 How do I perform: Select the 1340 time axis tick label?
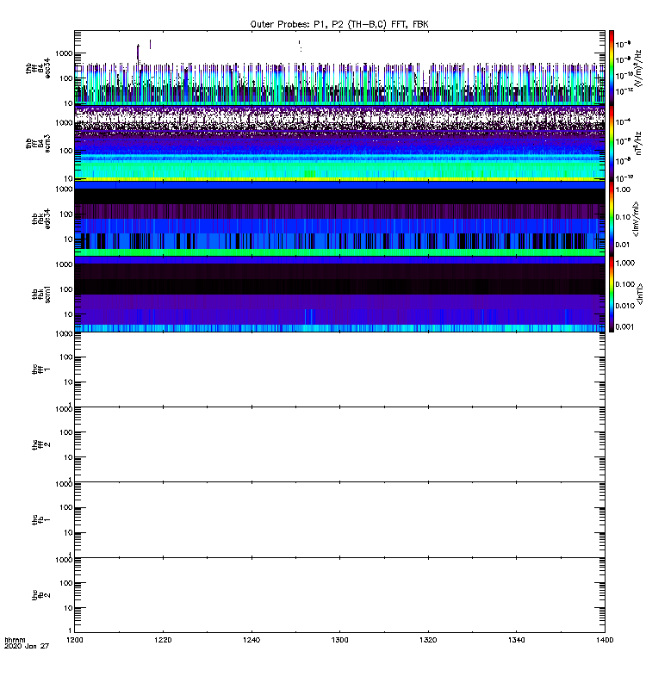click(x=517, y=641)
